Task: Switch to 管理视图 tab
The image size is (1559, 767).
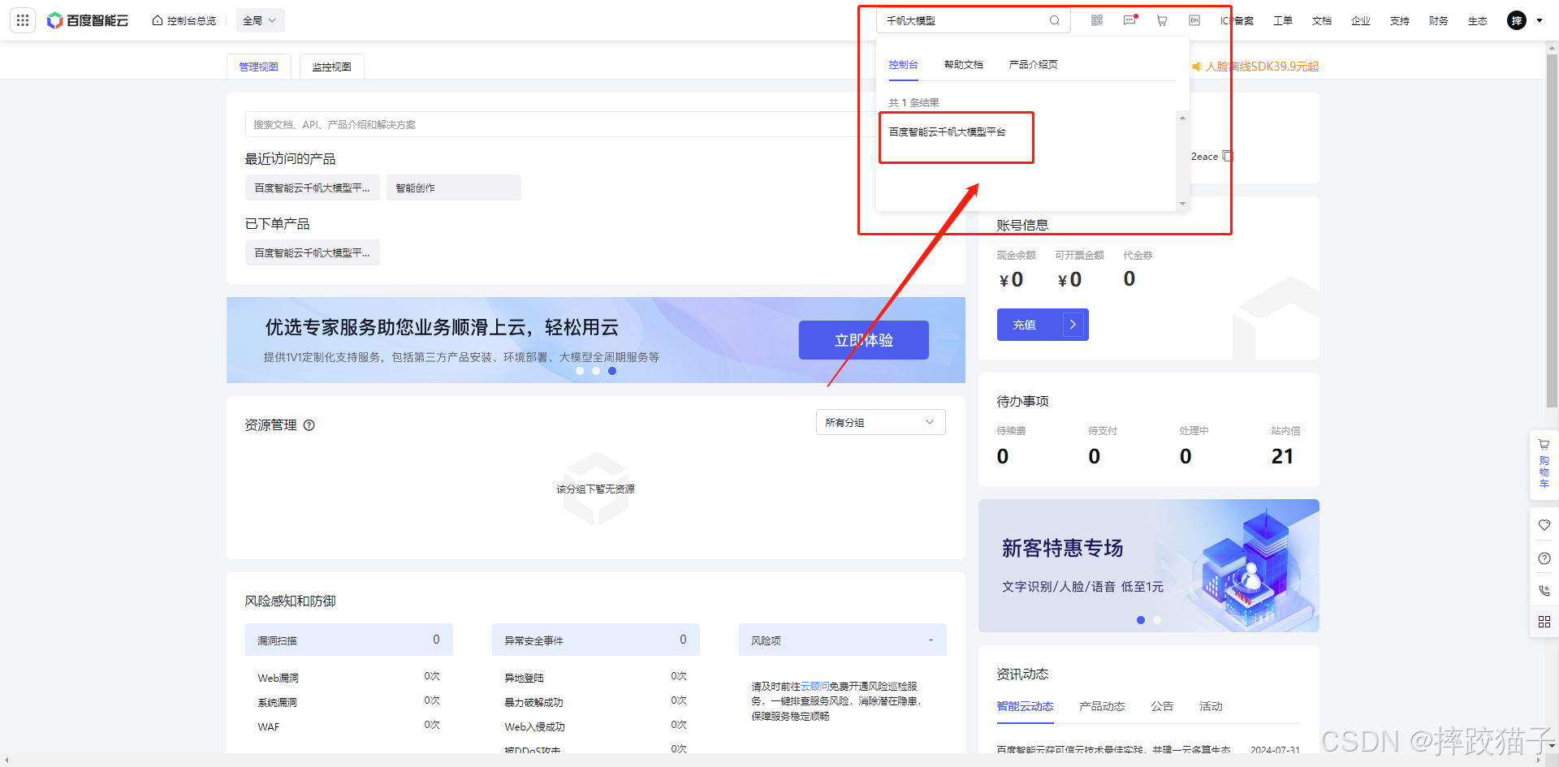Action: (x=258, y=67)
